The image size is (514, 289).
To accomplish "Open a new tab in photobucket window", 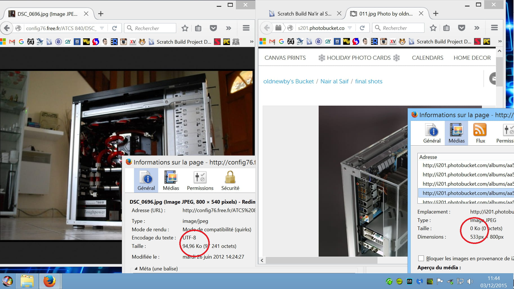I will coord(436,14).
